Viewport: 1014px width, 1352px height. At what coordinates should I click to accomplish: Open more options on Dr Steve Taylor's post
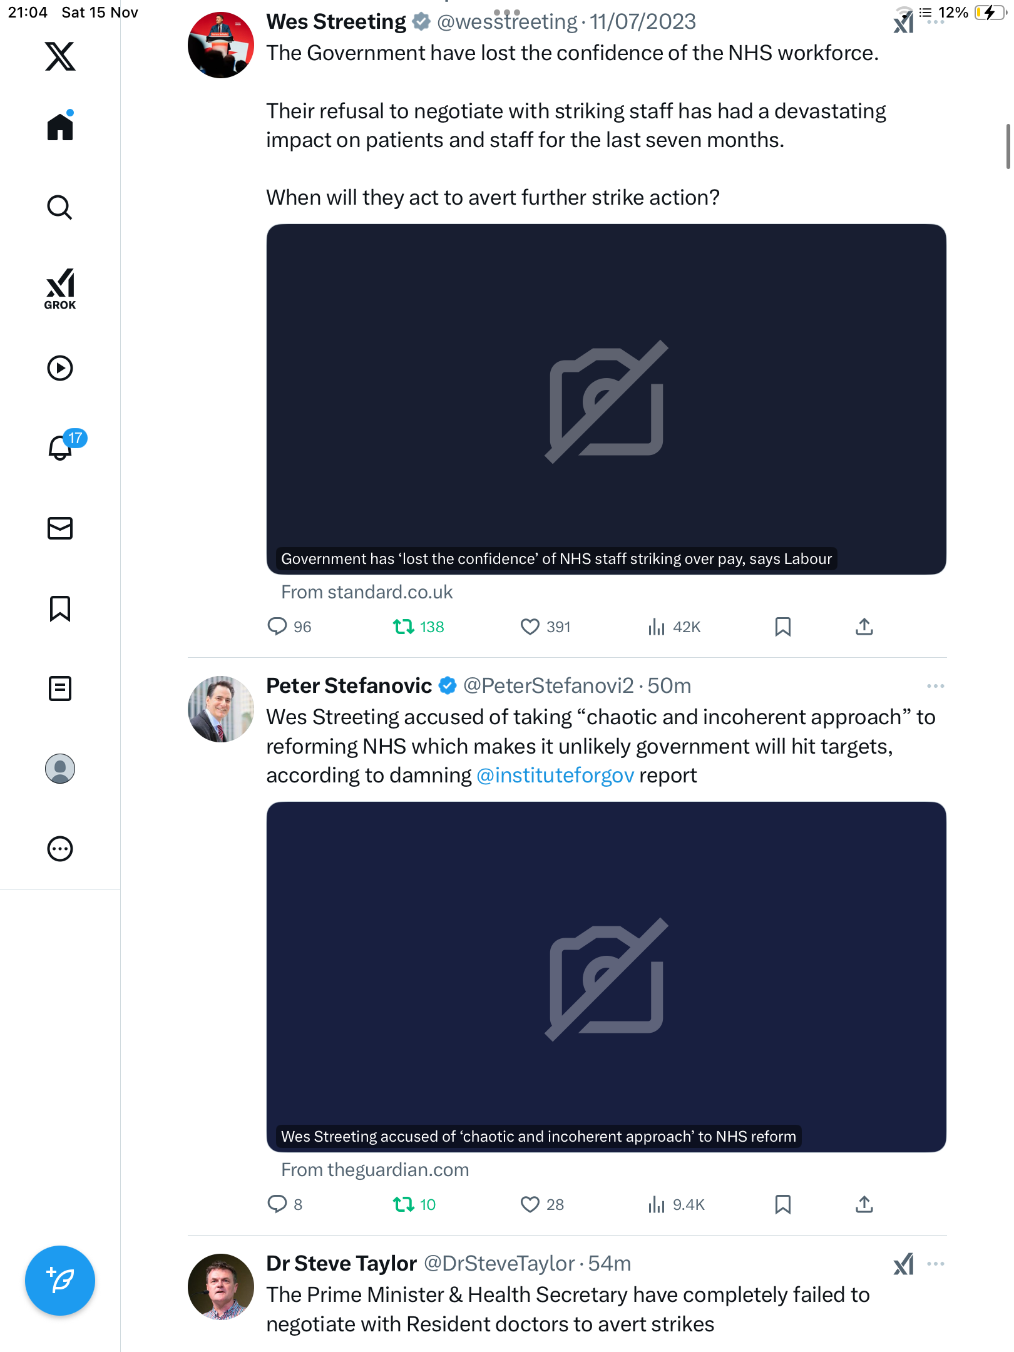(935, 1264)
